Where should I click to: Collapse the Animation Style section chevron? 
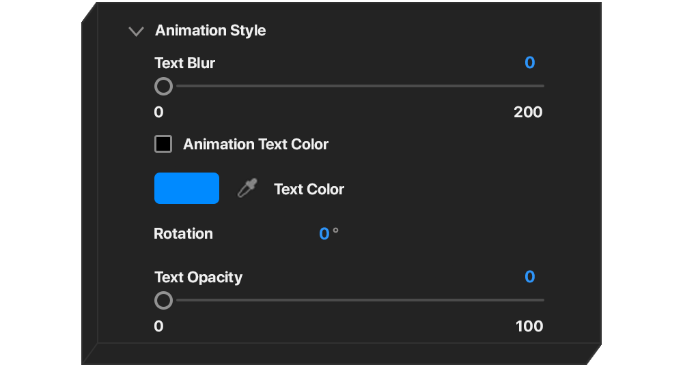pos(137,31)
